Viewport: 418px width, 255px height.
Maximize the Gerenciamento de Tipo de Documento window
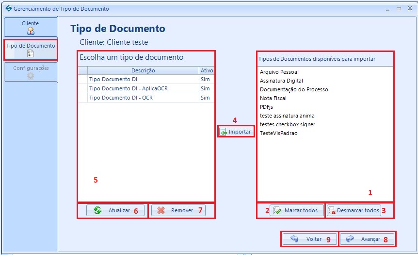point(399,9)
